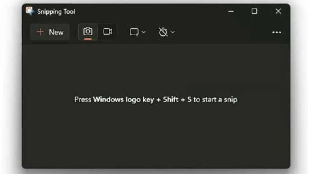This screenshot has width=309, height=174.
Task: Click the rectangle snip shape icon
Action: coord(134,32)
